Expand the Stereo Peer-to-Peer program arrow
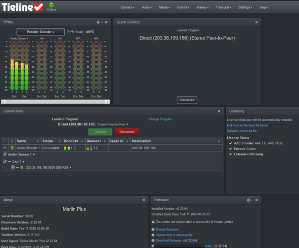The width and height of the screenshot is (299, 248). [127, 124]
